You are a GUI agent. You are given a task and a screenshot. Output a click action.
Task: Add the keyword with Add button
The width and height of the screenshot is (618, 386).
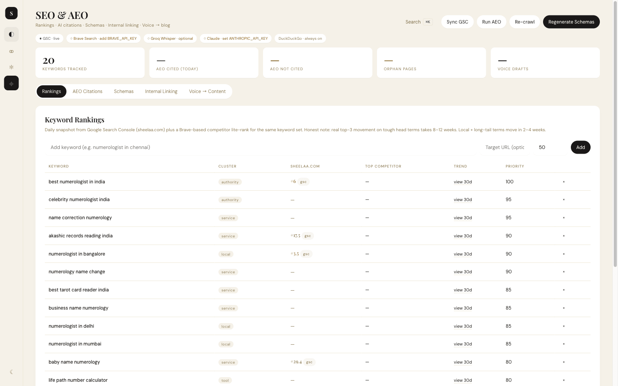(x=581, y=147)
